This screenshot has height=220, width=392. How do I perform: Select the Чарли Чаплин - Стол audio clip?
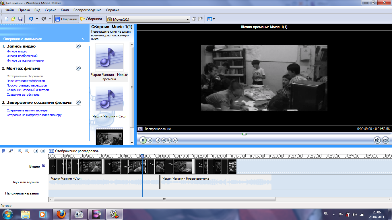coord(109,103)
